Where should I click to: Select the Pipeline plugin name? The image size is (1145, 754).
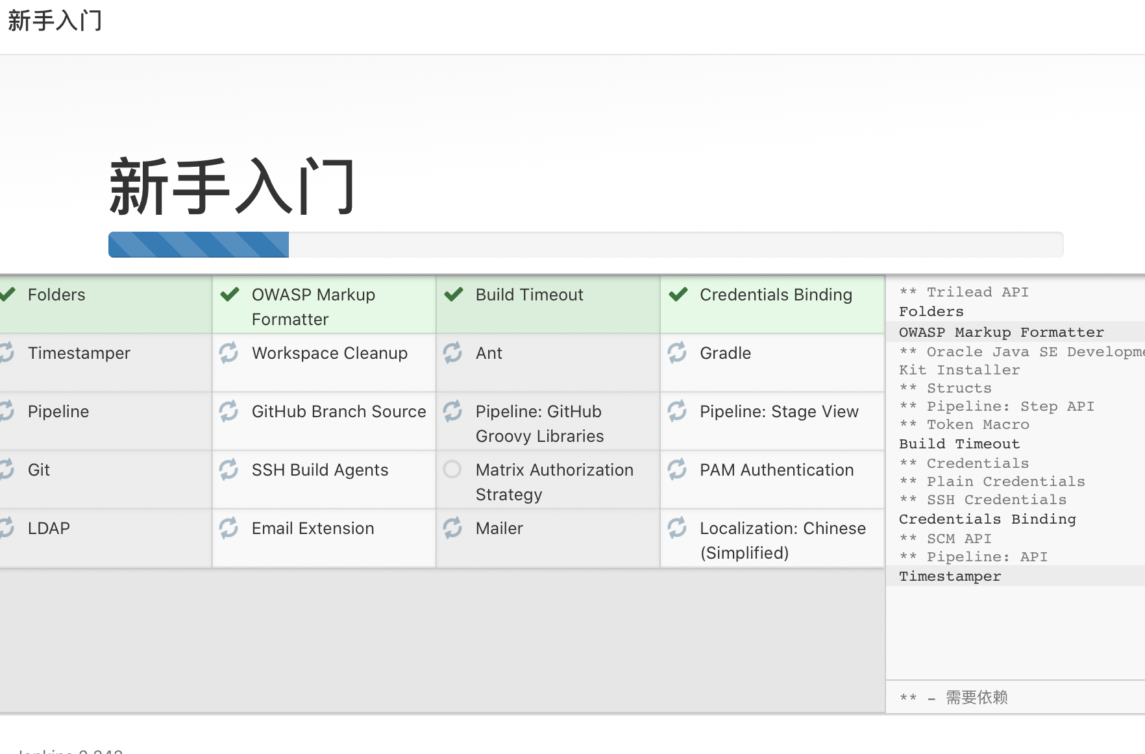coord(58,411)
